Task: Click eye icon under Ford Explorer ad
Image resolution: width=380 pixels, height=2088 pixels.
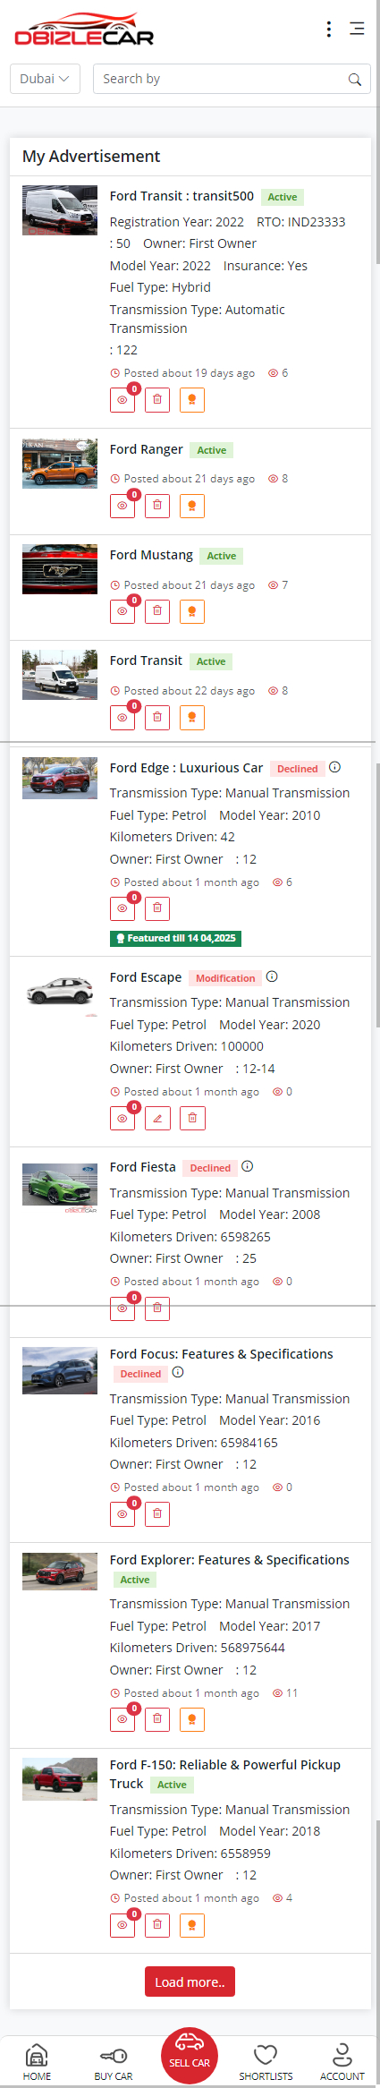Action: click(x=122, y=1720)
